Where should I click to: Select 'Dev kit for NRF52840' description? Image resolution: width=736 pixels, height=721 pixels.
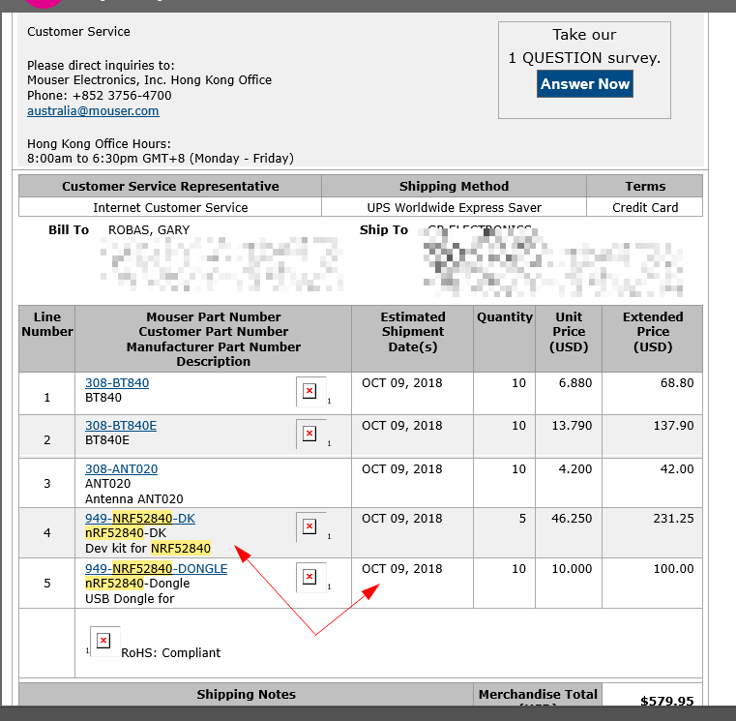tap(148, 548)
